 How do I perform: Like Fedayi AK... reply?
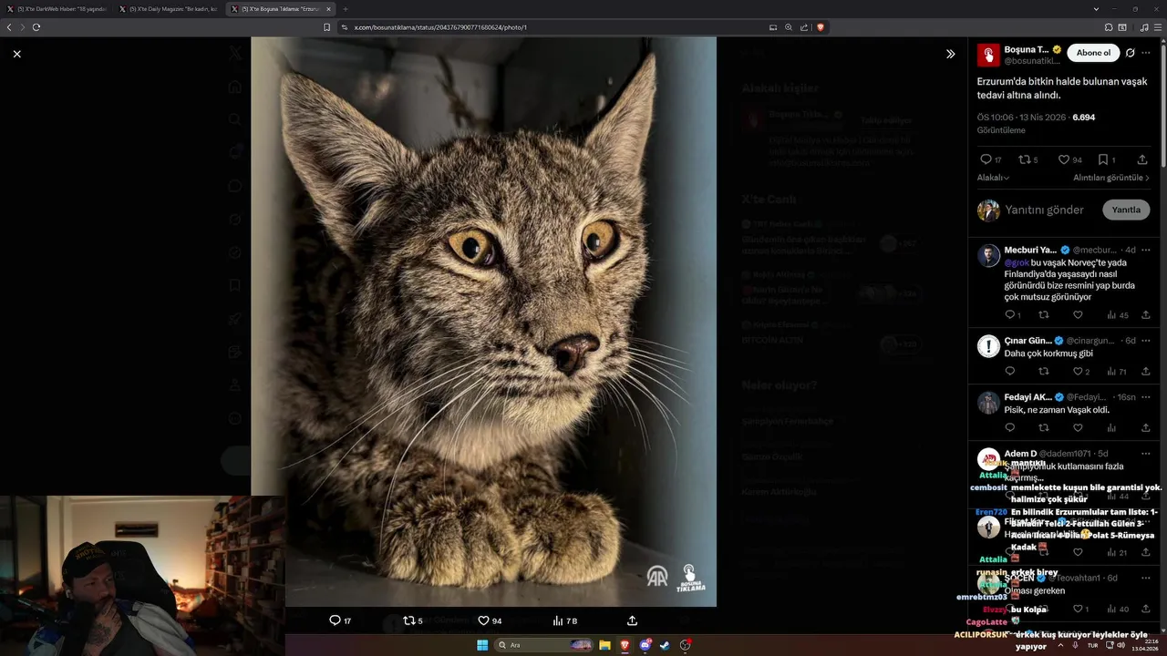point(1078,427)
